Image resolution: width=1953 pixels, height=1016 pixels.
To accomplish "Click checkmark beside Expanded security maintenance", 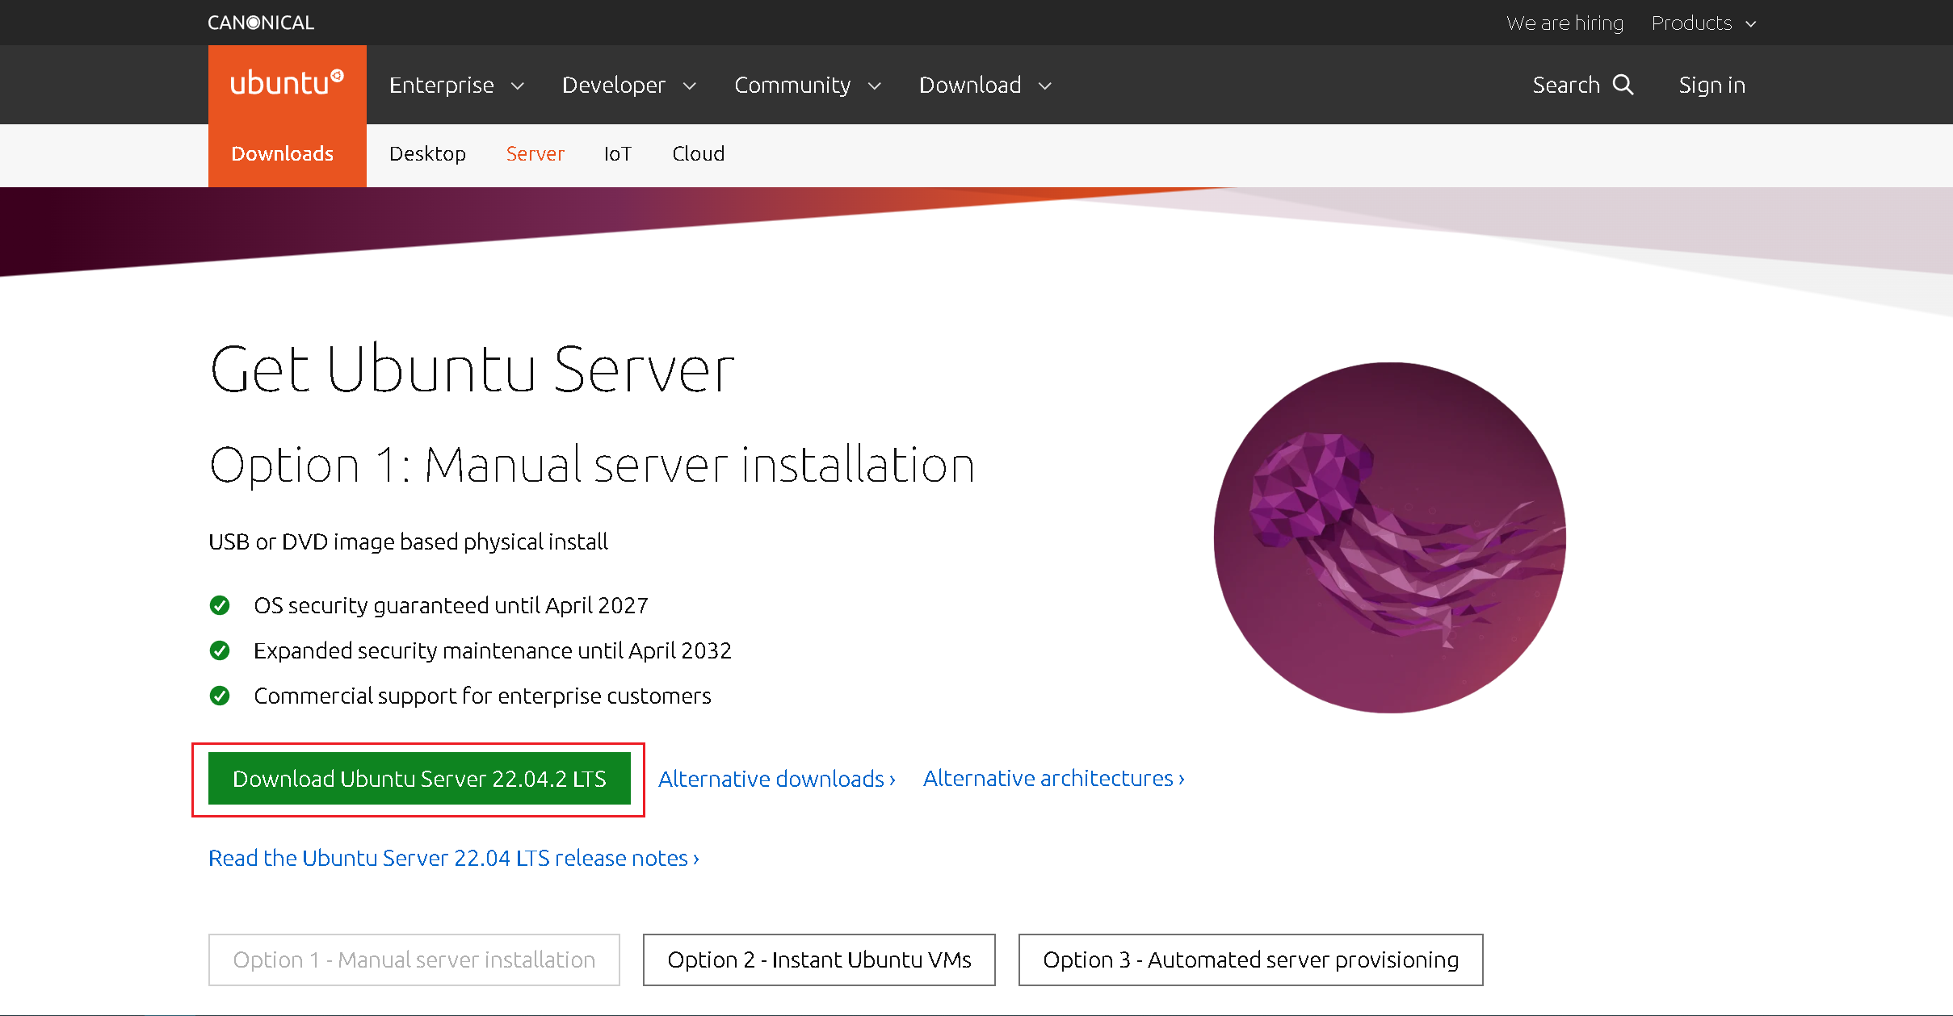I will click(220, 650).
